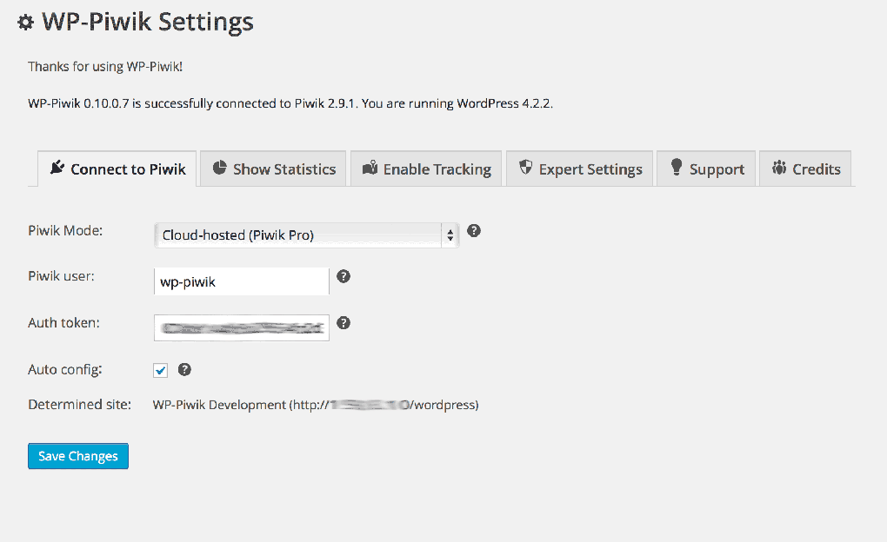The width and height of the screenshot is (887, 542).
Task: Open the help tooltip next to Piwik user field
Action: (x=343, y=276)
